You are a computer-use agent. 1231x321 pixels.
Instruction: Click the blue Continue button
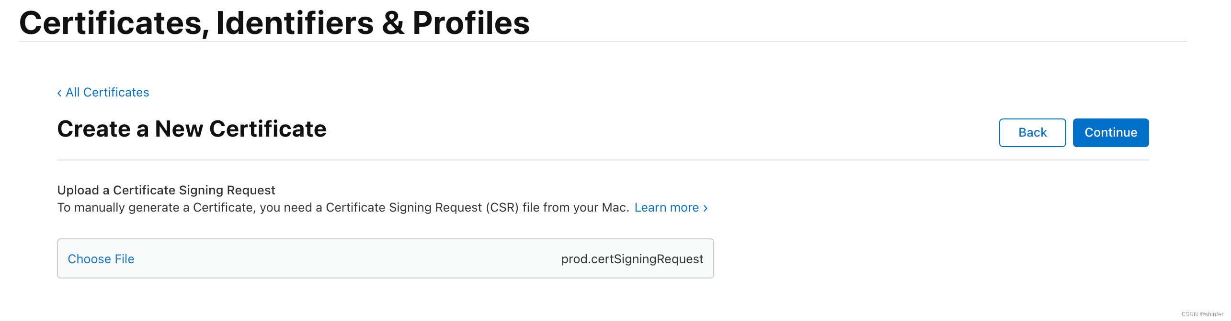(1111, 132)
